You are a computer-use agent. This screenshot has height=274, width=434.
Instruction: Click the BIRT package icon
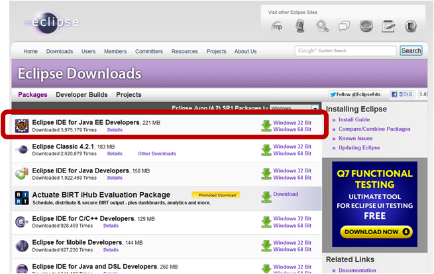pos(22,198)
